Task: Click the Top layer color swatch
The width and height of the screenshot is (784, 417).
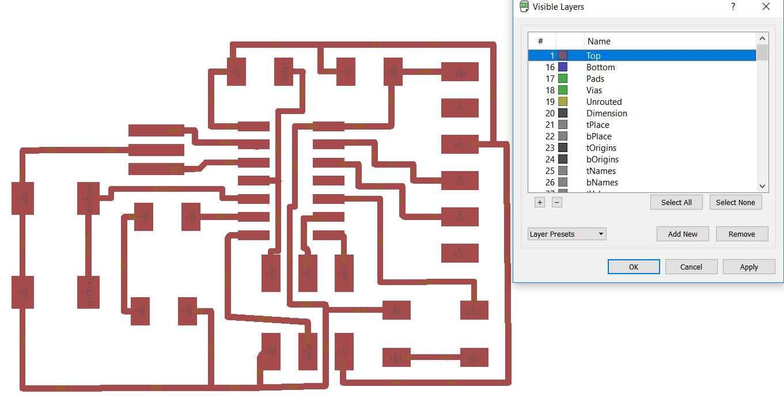Action: [563, 55]
